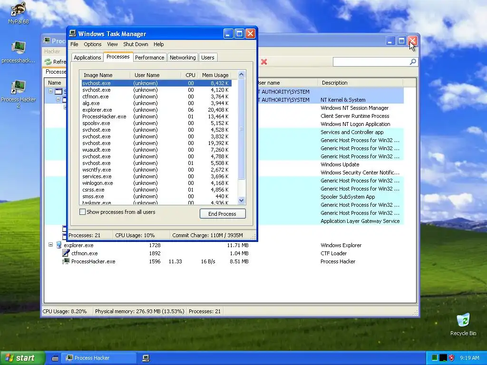Collapse the topmost Process Hacker tree node
Screen dimensions: 487x365
tap(50, 91)
